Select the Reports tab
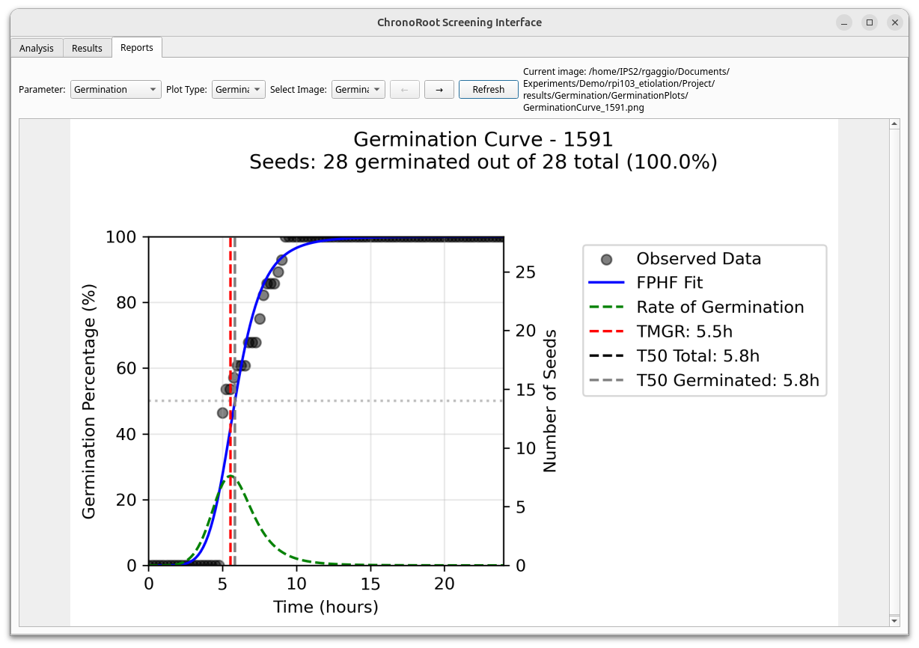 137,47
